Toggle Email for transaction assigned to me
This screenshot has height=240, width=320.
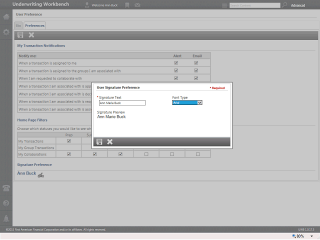click(196, 63)
